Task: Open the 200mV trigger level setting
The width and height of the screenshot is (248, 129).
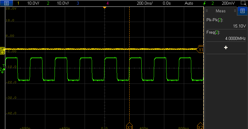Action: 228,3
